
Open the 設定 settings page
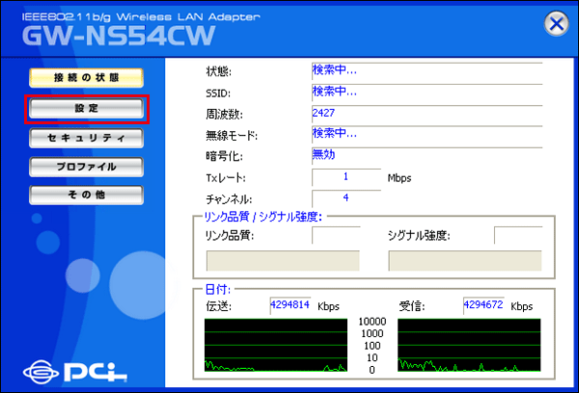click(x=86, y=108)
